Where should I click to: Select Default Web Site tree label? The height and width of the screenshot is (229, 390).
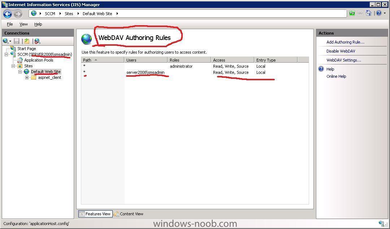point(45,72)
